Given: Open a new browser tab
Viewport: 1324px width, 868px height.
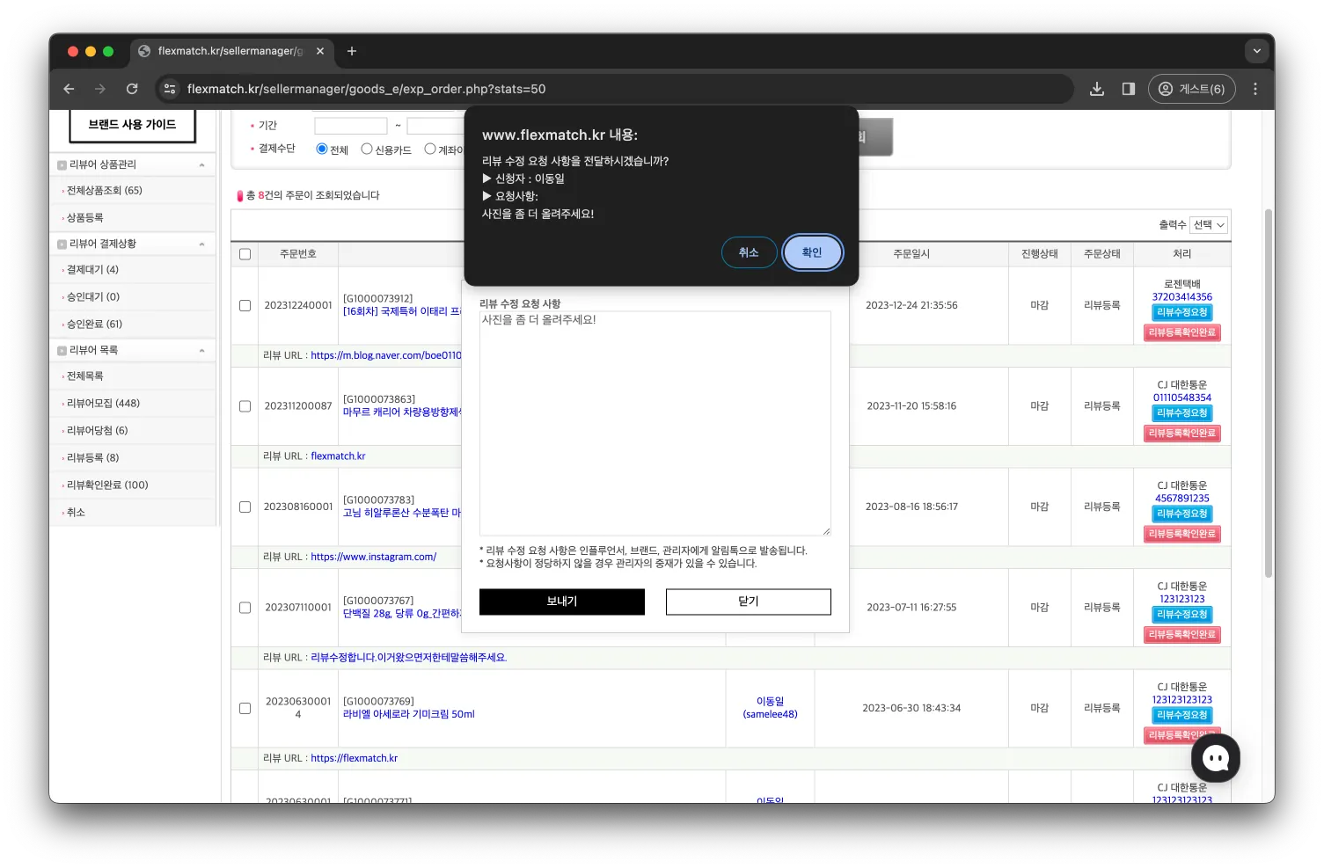Looking at the screenshot, I should pyautogui.click(x=352, y=51).
